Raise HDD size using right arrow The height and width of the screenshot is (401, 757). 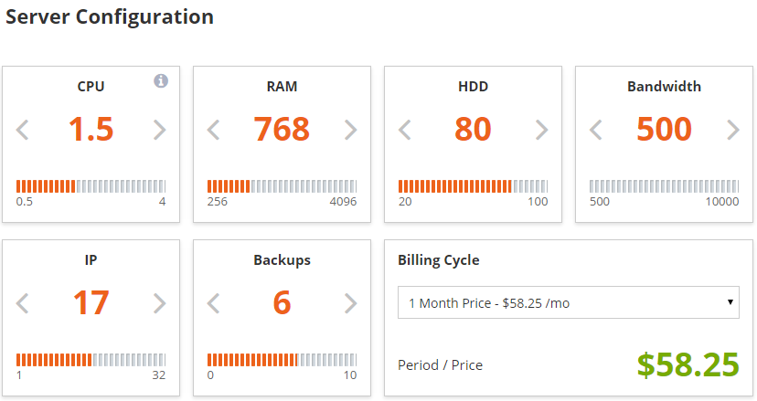point(542,130)
